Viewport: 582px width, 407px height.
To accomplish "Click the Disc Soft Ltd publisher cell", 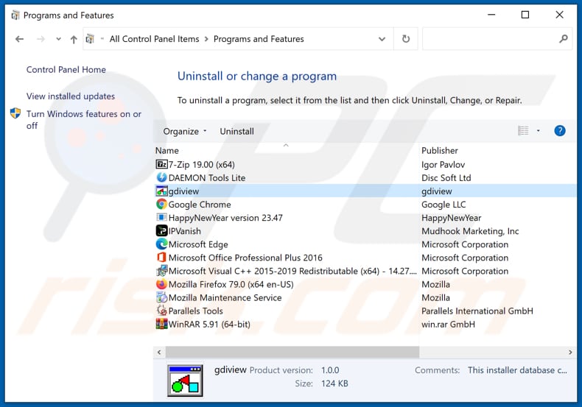I will [446, 178].
